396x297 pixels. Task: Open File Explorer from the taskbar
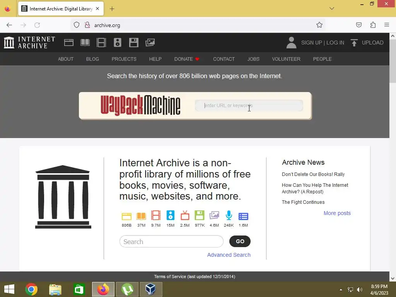55,289
